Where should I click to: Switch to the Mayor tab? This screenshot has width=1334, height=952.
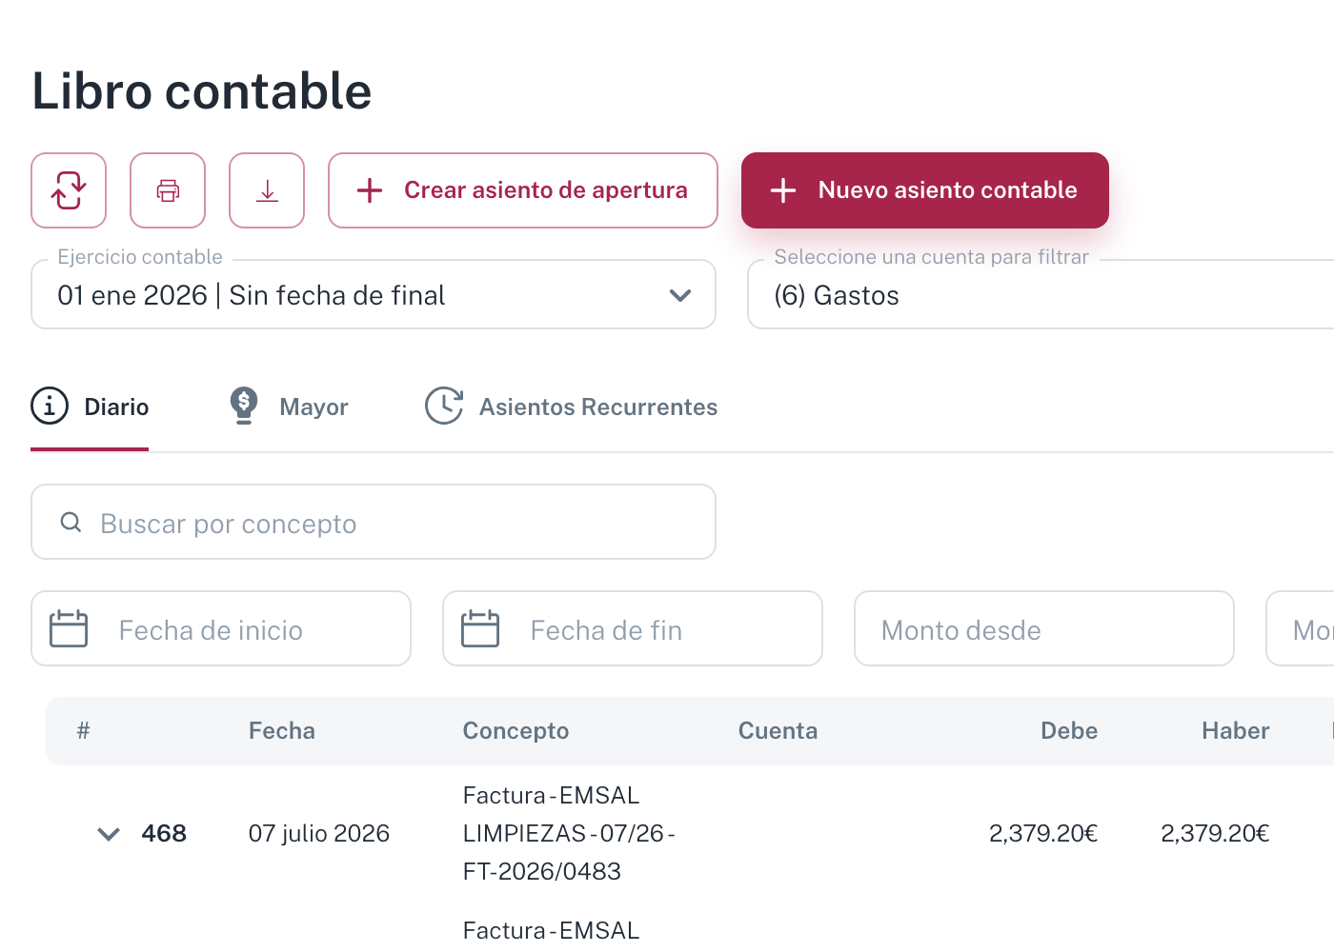coord(289,407)
